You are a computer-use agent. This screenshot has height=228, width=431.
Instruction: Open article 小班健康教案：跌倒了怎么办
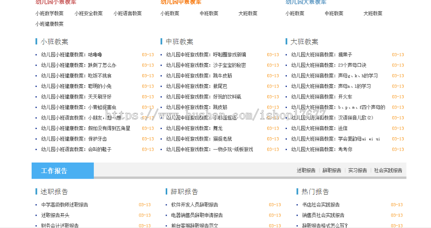(79, 65)
